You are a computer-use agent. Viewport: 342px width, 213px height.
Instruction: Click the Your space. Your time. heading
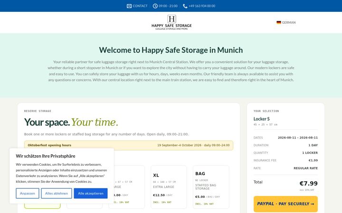click(71, 122)
